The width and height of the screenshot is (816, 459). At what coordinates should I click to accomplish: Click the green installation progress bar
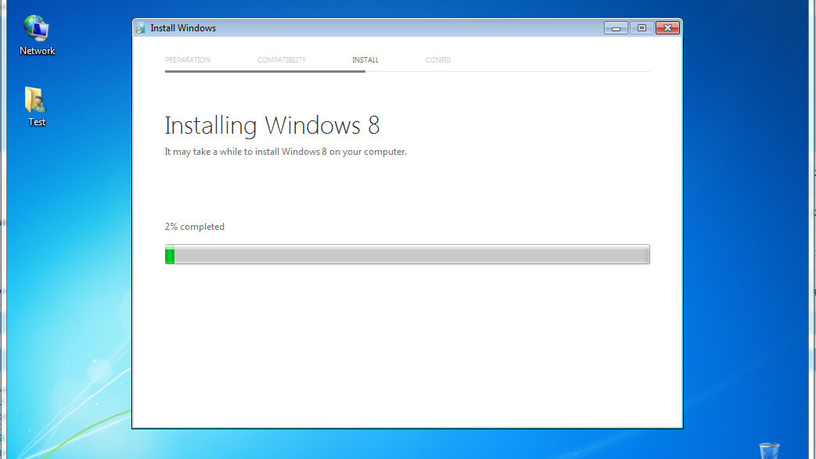[407, 254]
